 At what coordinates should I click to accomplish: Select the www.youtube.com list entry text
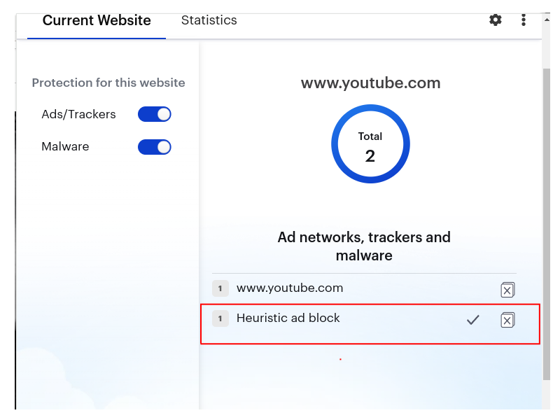point(290,288)
